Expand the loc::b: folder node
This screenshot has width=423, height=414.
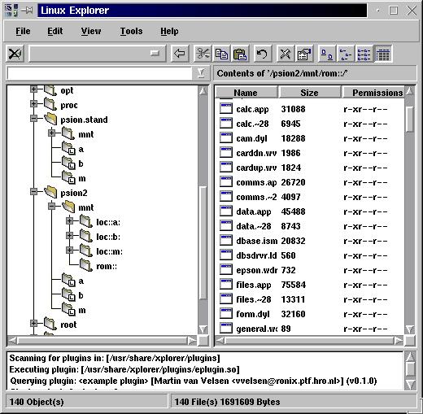point(69,235)
